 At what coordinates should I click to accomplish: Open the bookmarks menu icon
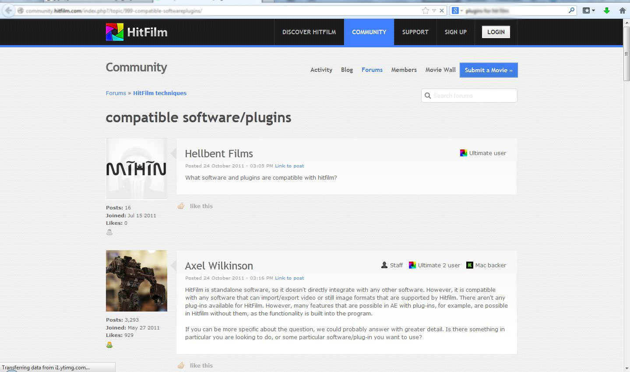[588, 11]
